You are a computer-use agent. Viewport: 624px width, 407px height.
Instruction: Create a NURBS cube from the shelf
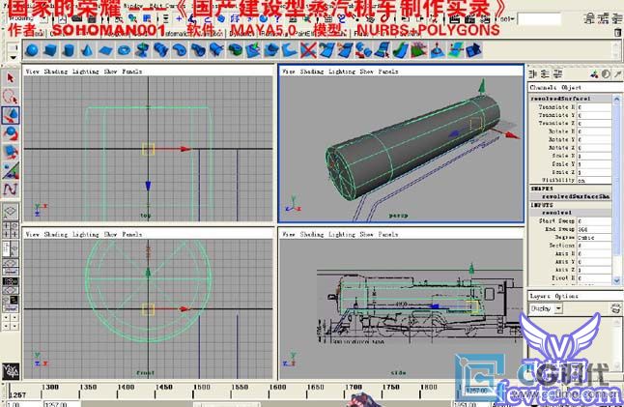point(50,50)
